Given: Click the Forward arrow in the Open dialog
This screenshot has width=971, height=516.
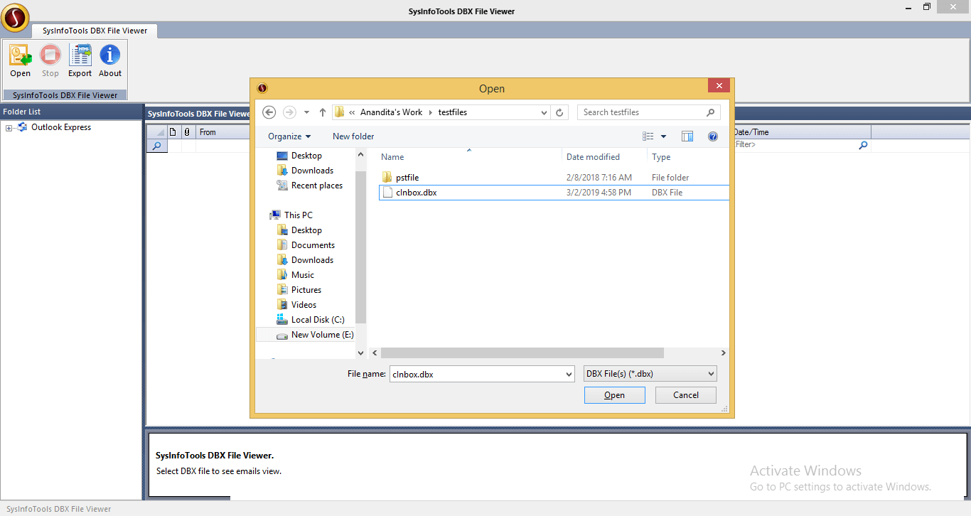Looking at the screenshot, I should click(289, 112).
